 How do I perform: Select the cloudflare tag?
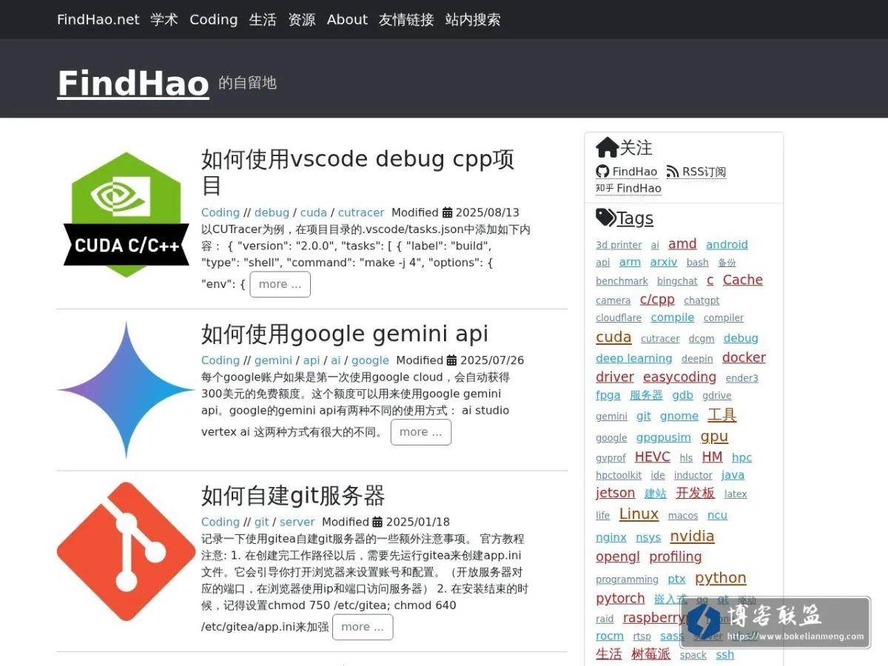619,318
